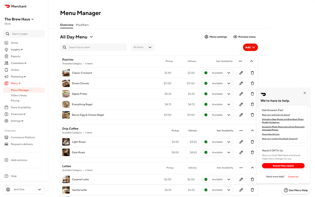Open the All Day Menu dropdown
Image resolution: width=315 pixels, height=197 pixels.
pyautogui.click(x=76, y=37)
